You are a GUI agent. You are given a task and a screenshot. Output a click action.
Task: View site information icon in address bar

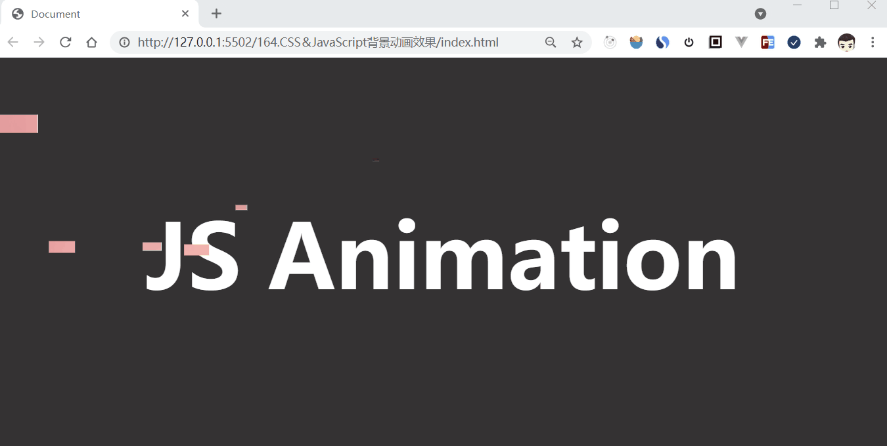click(x=124, y=43)
